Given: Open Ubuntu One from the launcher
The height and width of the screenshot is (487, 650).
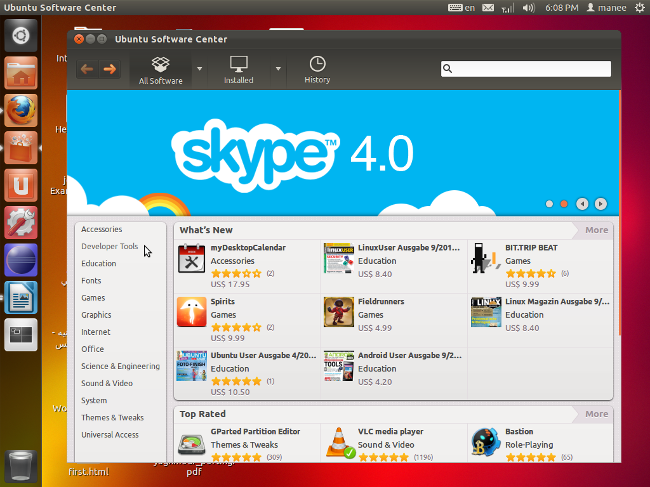Looking at the screenshot, I should [x=21, y=185].
